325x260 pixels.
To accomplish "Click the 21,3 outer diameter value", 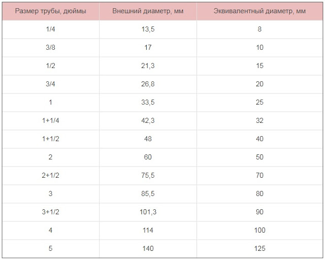I will click(148, 66).
